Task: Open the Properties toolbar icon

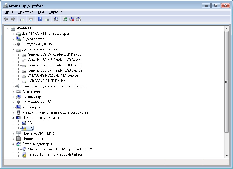Action: pyautogui.click(x=31, y=19)
